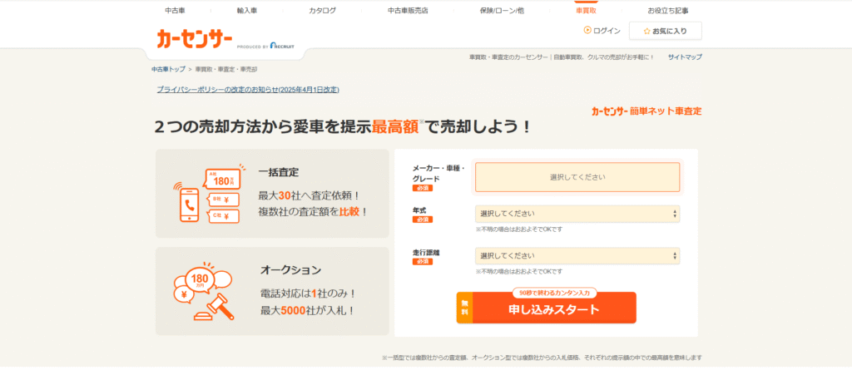The width and height of the screenshot is (852, 375).
Task: Click the star icon in お気に入り
Action: 646,32
